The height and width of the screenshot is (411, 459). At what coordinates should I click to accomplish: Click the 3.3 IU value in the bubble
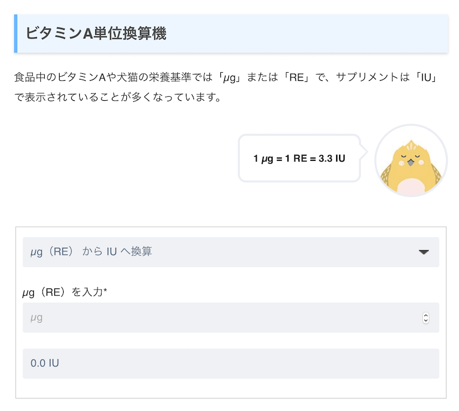[x=332, y=159]
